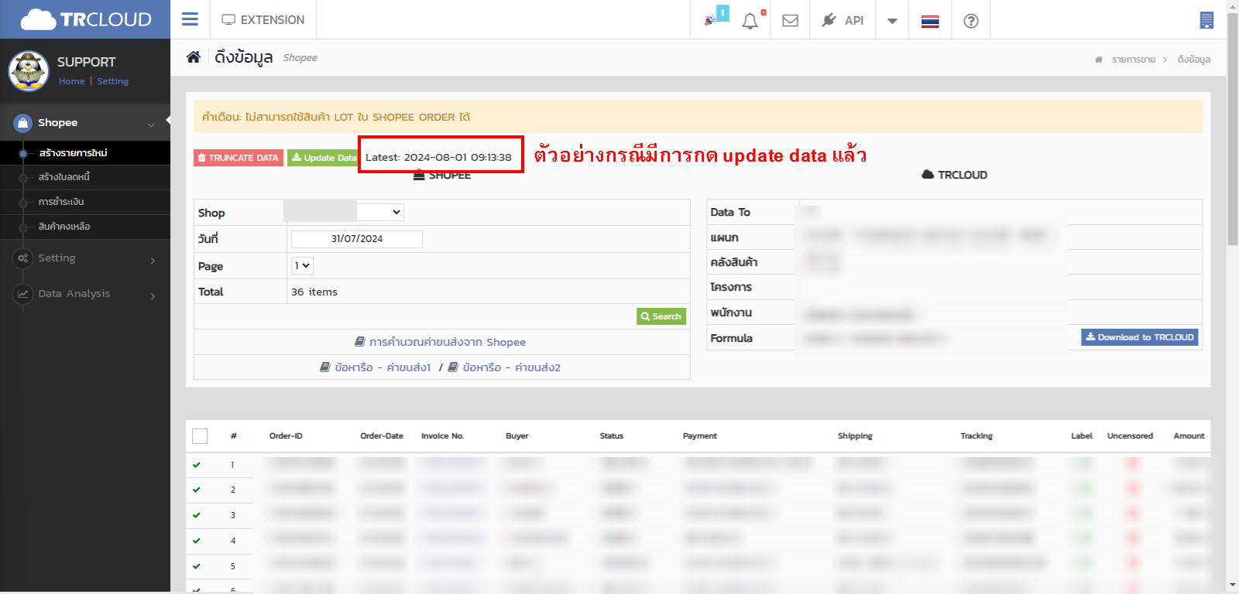Select สร้างใบลดหนี้ in sidebar
This screenshot has height=594, width=1239.
(x=64, y=177)
